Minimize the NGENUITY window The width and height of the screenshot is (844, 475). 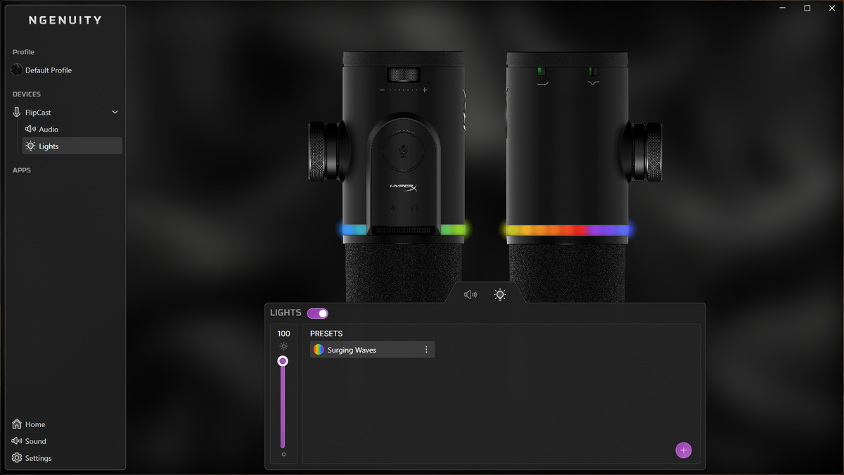click(784, 8)
